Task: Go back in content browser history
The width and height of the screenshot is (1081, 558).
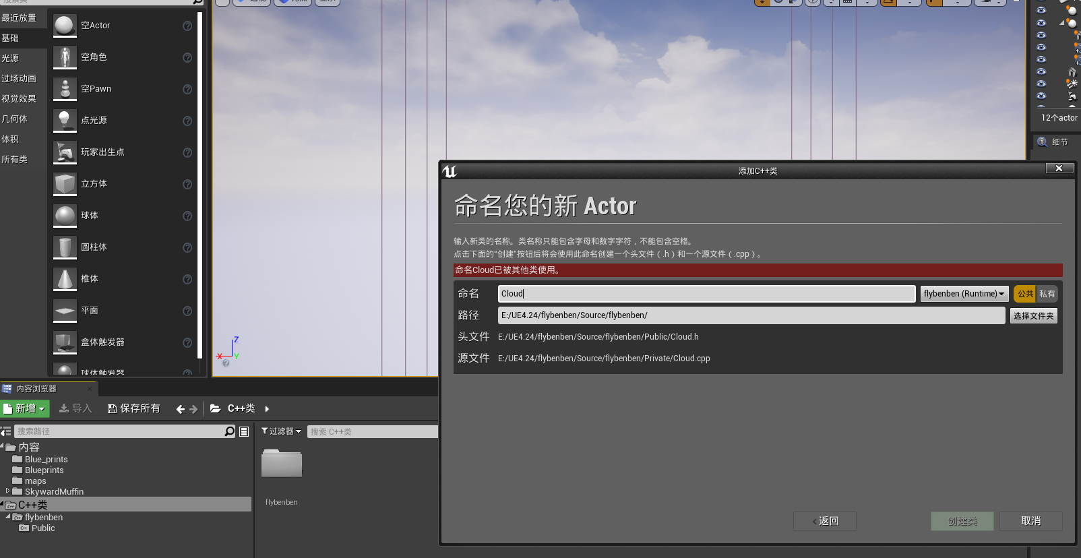Action: tap(180, 409)
